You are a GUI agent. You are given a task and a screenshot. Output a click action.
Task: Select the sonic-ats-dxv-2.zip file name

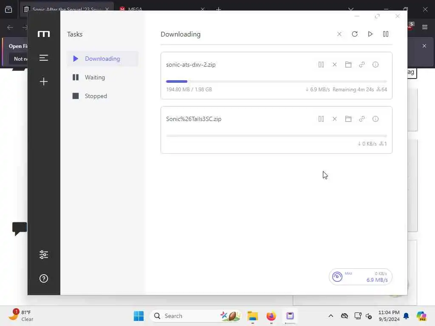click(x=191, y=65)
